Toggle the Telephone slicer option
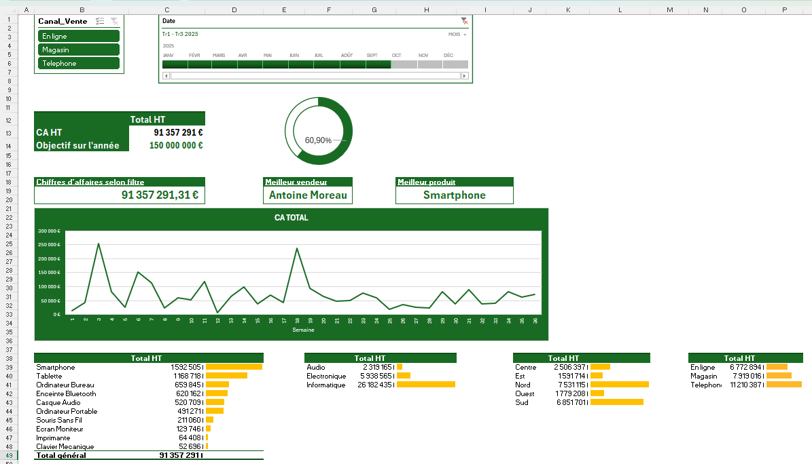The height and width of the screenshot is (464, 812). pos(79,63)
